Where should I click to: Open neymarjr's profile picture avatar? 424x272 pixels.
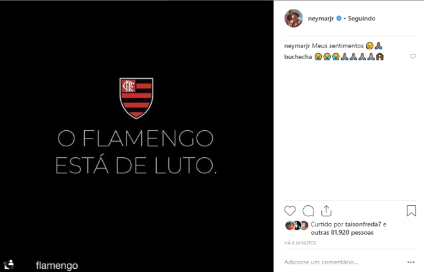pos(294,18)
